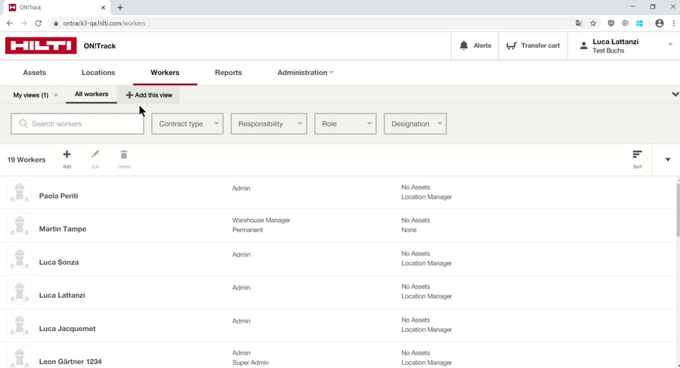Open Leon Gärtner 1234 worker entry

pyautogui.click(x=338, y=356)
